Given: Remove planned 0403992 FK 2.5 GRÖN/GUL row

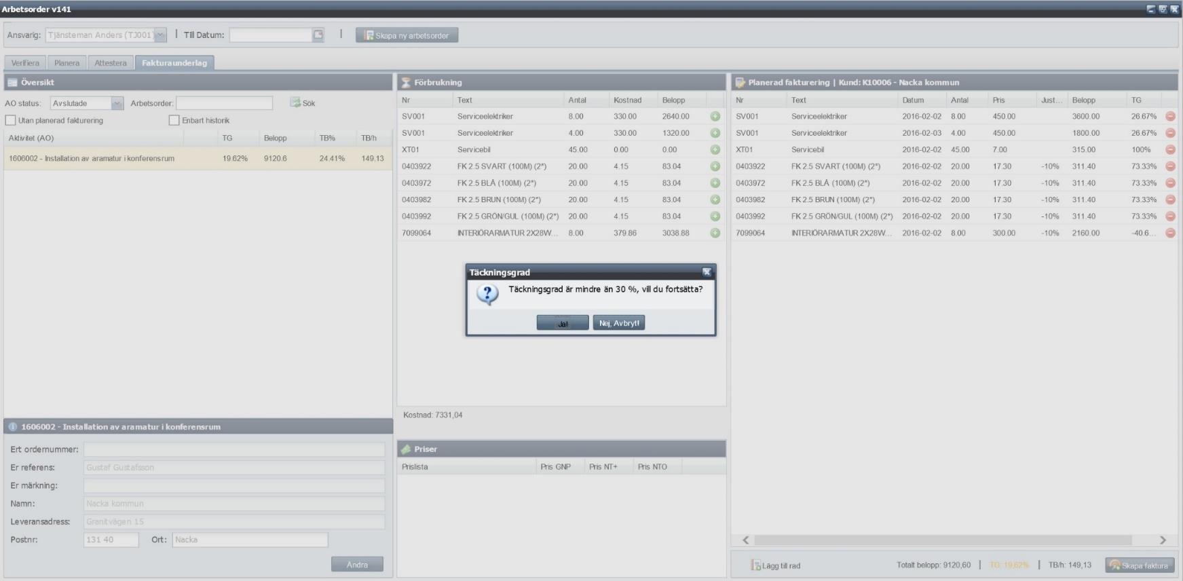Looking at the screenshot, I should 1170,216.
